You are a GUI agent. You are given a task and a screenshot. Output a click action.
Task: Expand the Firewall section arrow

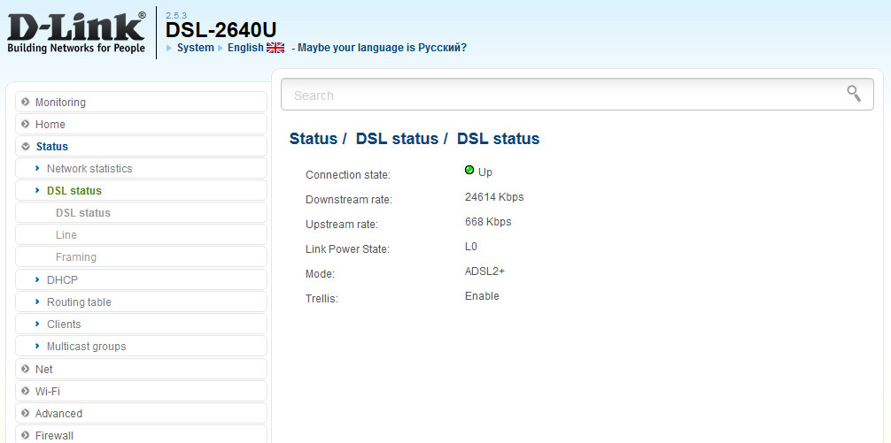tap(25, 436)
